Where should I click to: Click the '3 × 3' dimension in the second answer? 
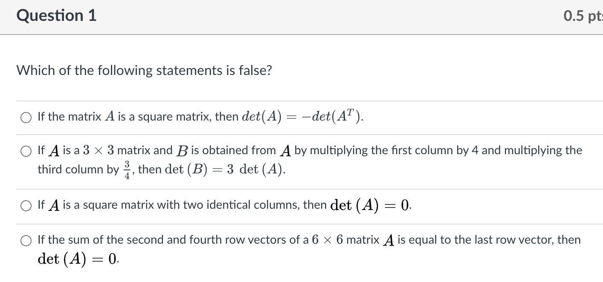click(x=98, y=150)
